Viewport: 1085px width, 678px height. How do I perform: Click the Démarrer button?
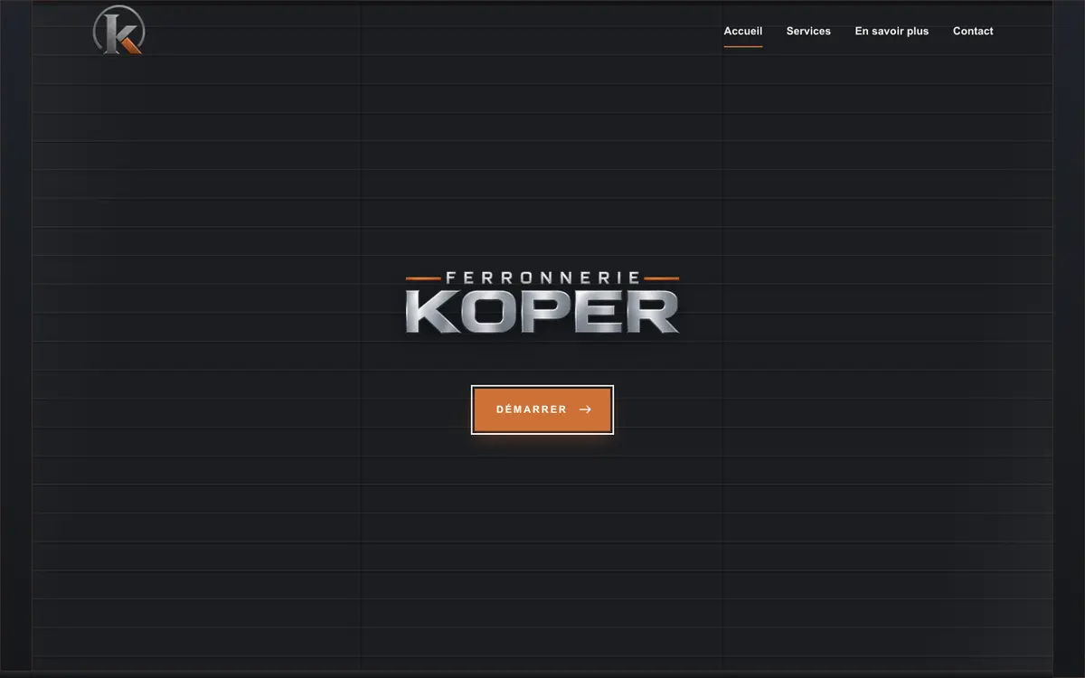(542, 410)
